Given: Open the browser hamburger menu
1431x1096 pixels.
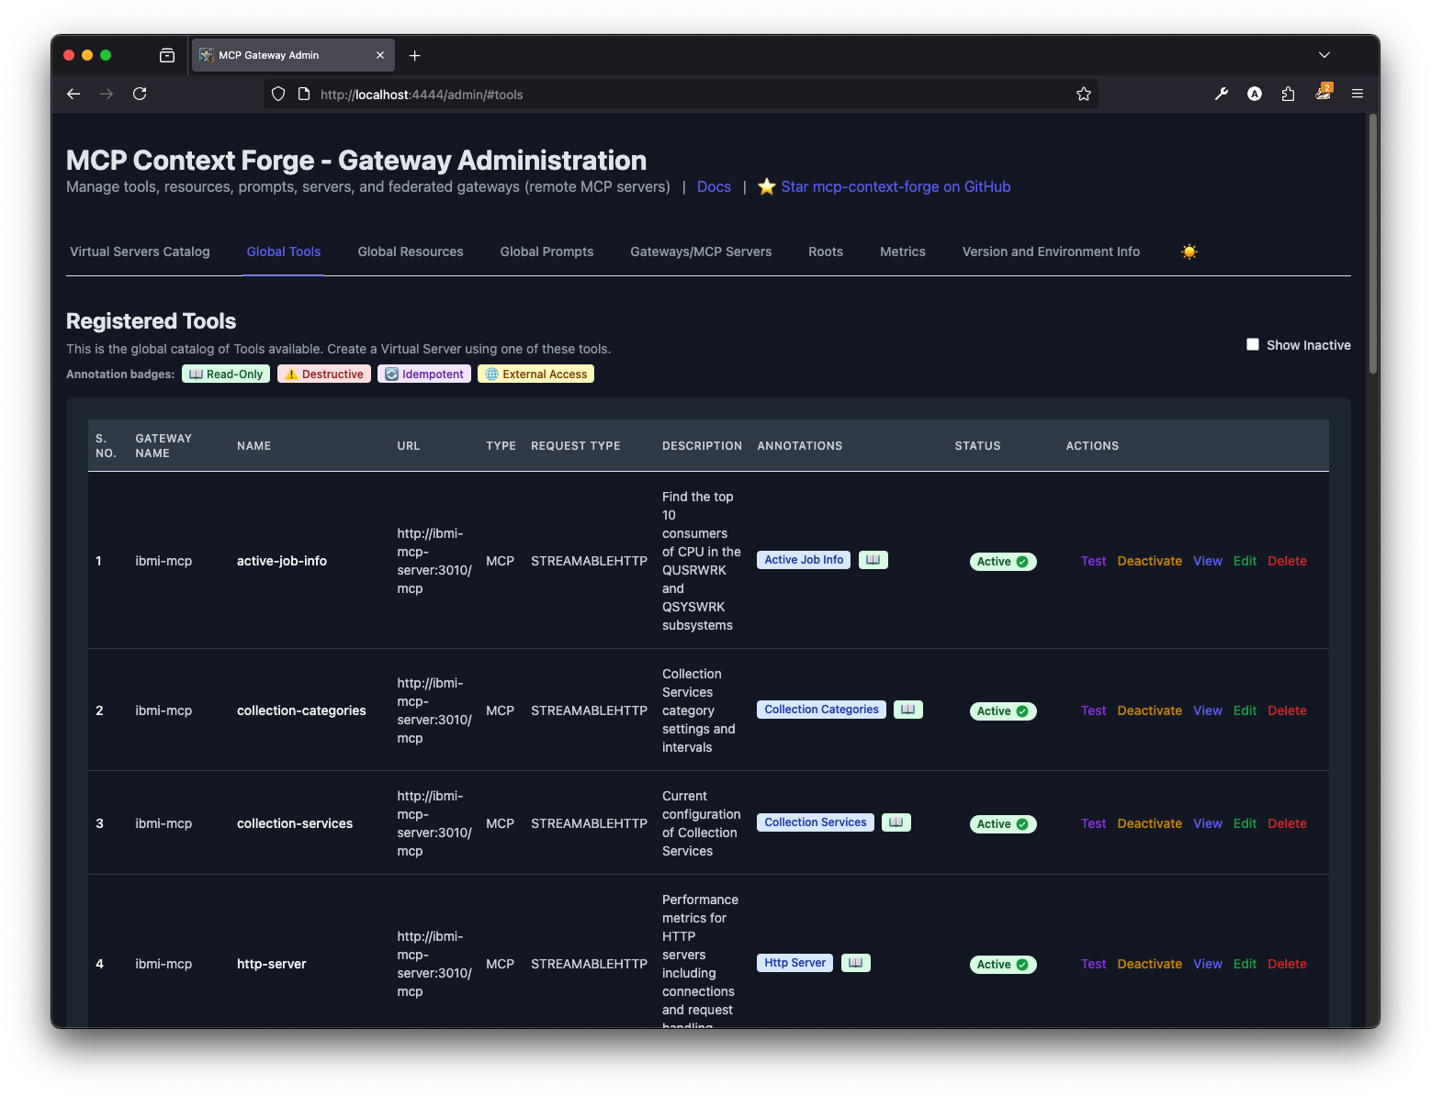Looking at the screenshot, I should [x=1357, y=94].
